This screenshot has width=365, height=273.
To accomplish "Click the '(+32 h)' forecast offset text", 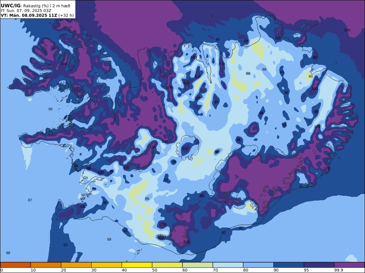I will coord(66,15).
